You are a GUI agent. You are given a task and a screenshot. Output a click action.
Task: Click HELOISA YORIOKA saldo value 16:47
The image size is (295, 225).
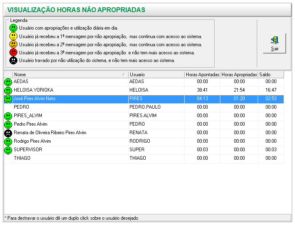coord(271,90)
